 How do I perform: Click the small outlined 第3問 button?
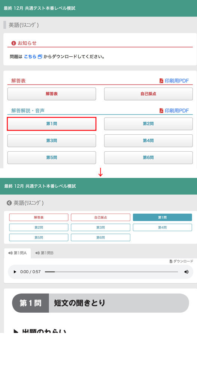[x=100, y=227]
